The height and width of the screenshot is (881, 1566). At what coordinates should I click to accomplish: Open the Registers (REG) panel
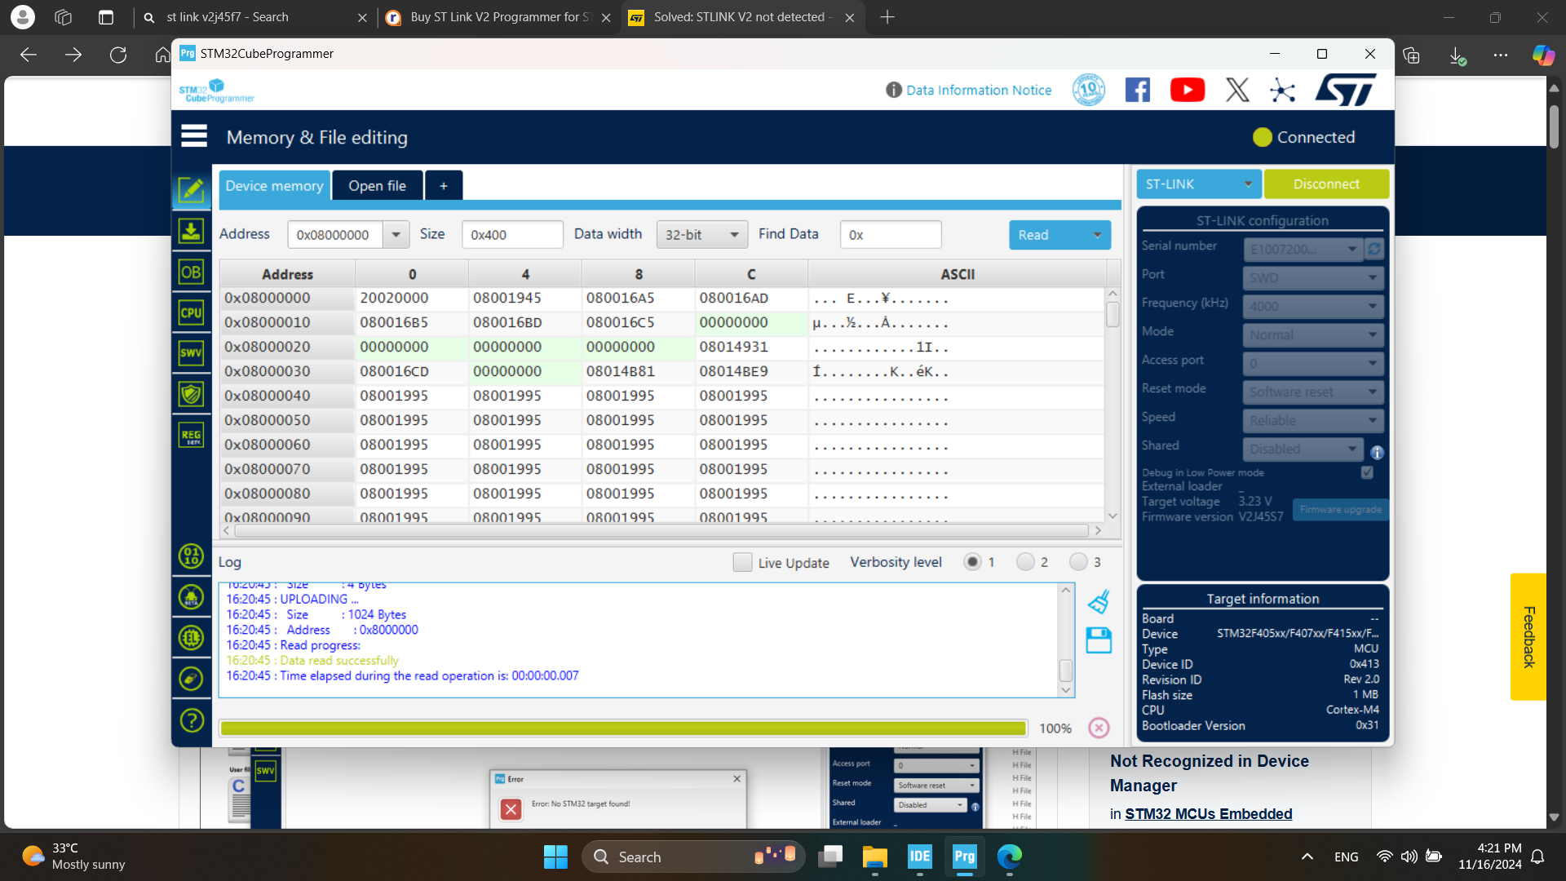pos(191,435)
